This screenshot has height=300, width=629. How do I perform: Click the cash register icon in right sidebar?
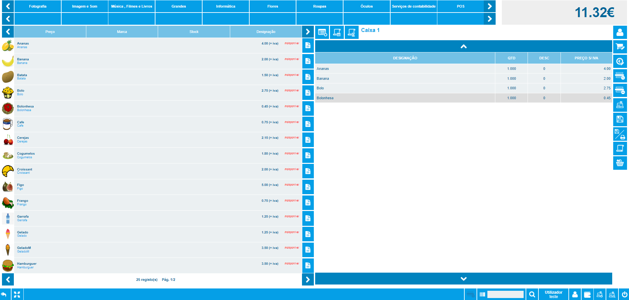(x=620, y=105)
